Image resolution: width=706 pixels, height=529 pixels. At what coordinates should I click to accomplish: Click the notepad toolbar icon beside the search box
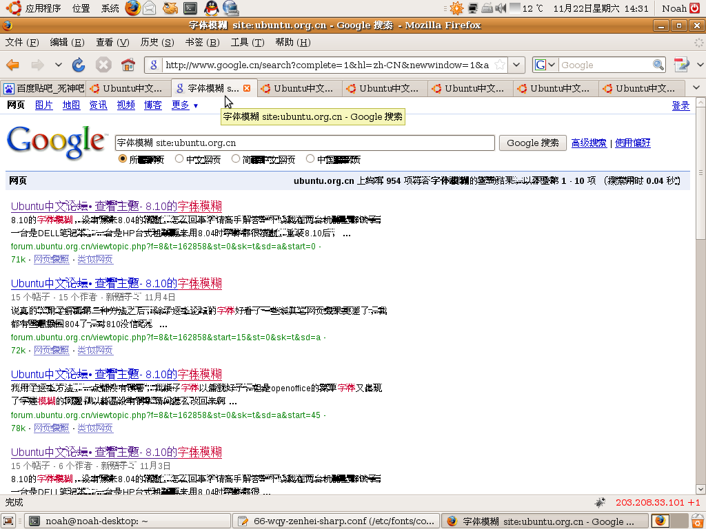681,65
